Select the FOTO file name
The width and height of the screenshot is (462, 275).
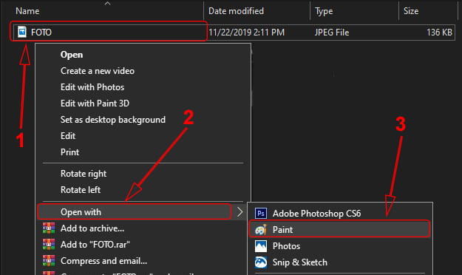[41, 32]
